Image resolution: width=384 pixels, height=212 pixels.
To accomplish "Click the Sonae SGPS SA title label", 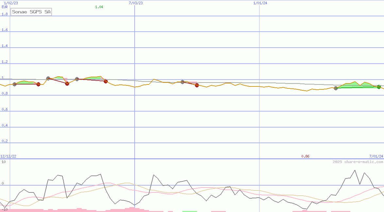I will 31,12.
